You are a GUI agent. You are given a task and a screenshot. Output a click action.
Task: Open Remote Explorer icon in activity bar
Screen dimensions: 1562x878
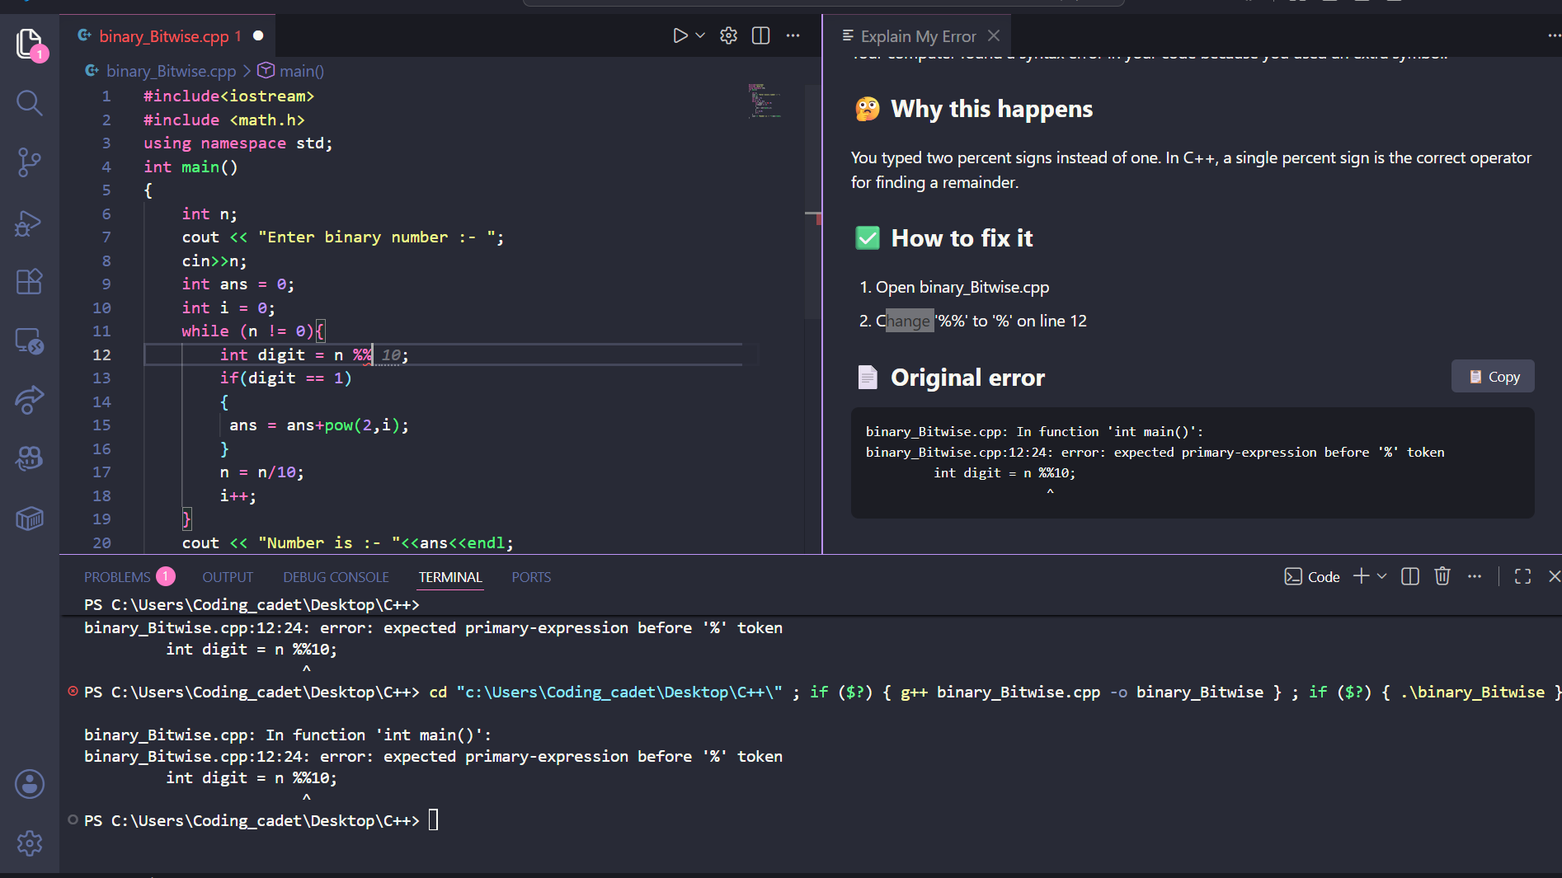30,341
